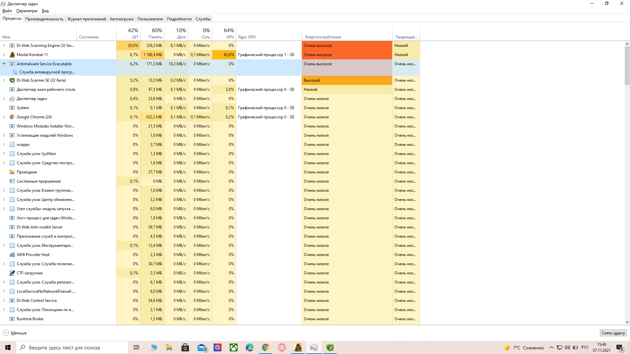The width and height of the screenshot is (630, 354).
Task: Select the Dr.Web Anti-rootkit Server row
Action: (x=210, y=227)
